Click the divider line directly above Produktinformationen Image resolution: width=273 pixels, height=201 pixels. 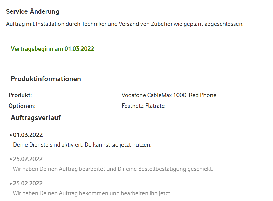pos(139,66)
